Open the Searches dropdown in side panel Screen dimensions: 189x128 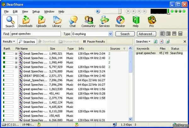[143, 41]
